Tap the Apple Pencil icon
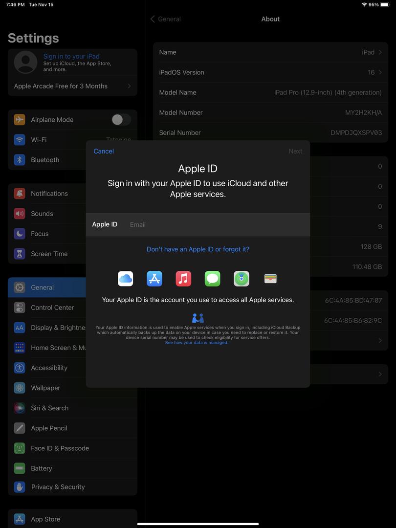Screen dimensions: 396x528 coord(20,428)
